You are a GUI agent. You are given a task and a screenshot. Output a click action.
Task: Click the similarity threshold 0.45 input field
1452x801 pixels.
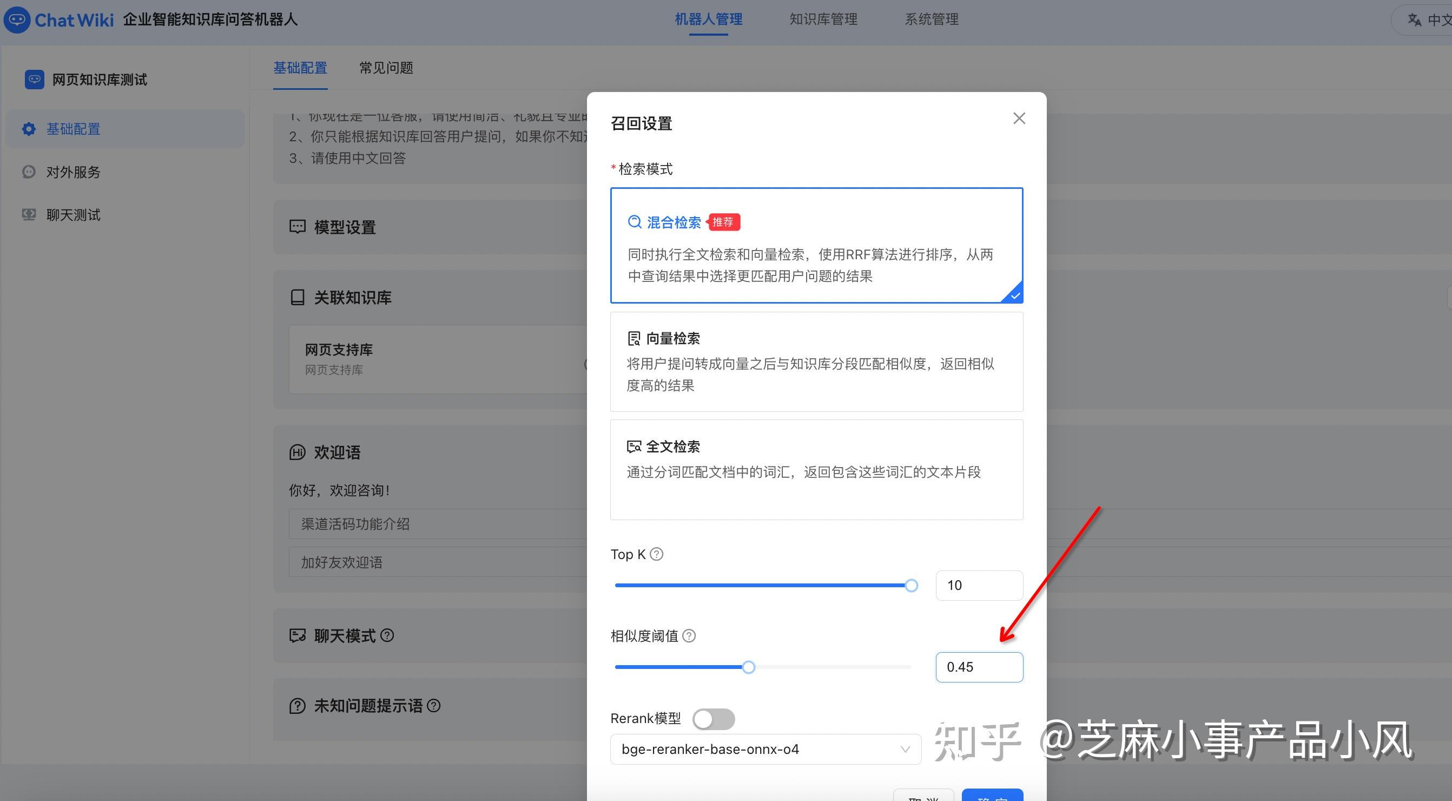[979, 667]
